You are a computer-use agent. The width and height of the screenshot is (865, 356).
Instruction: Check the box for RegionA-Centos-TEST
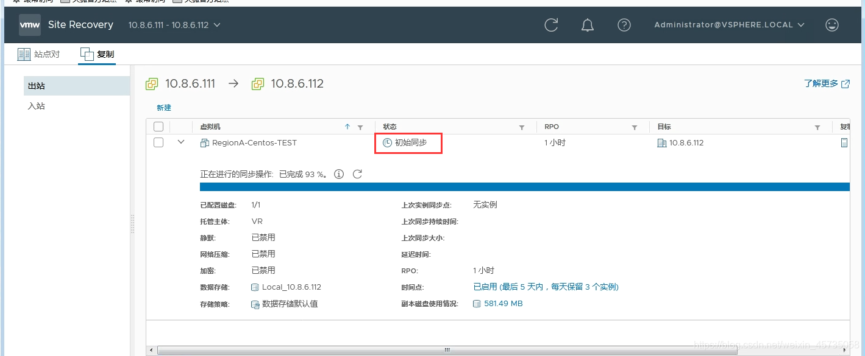158,142
